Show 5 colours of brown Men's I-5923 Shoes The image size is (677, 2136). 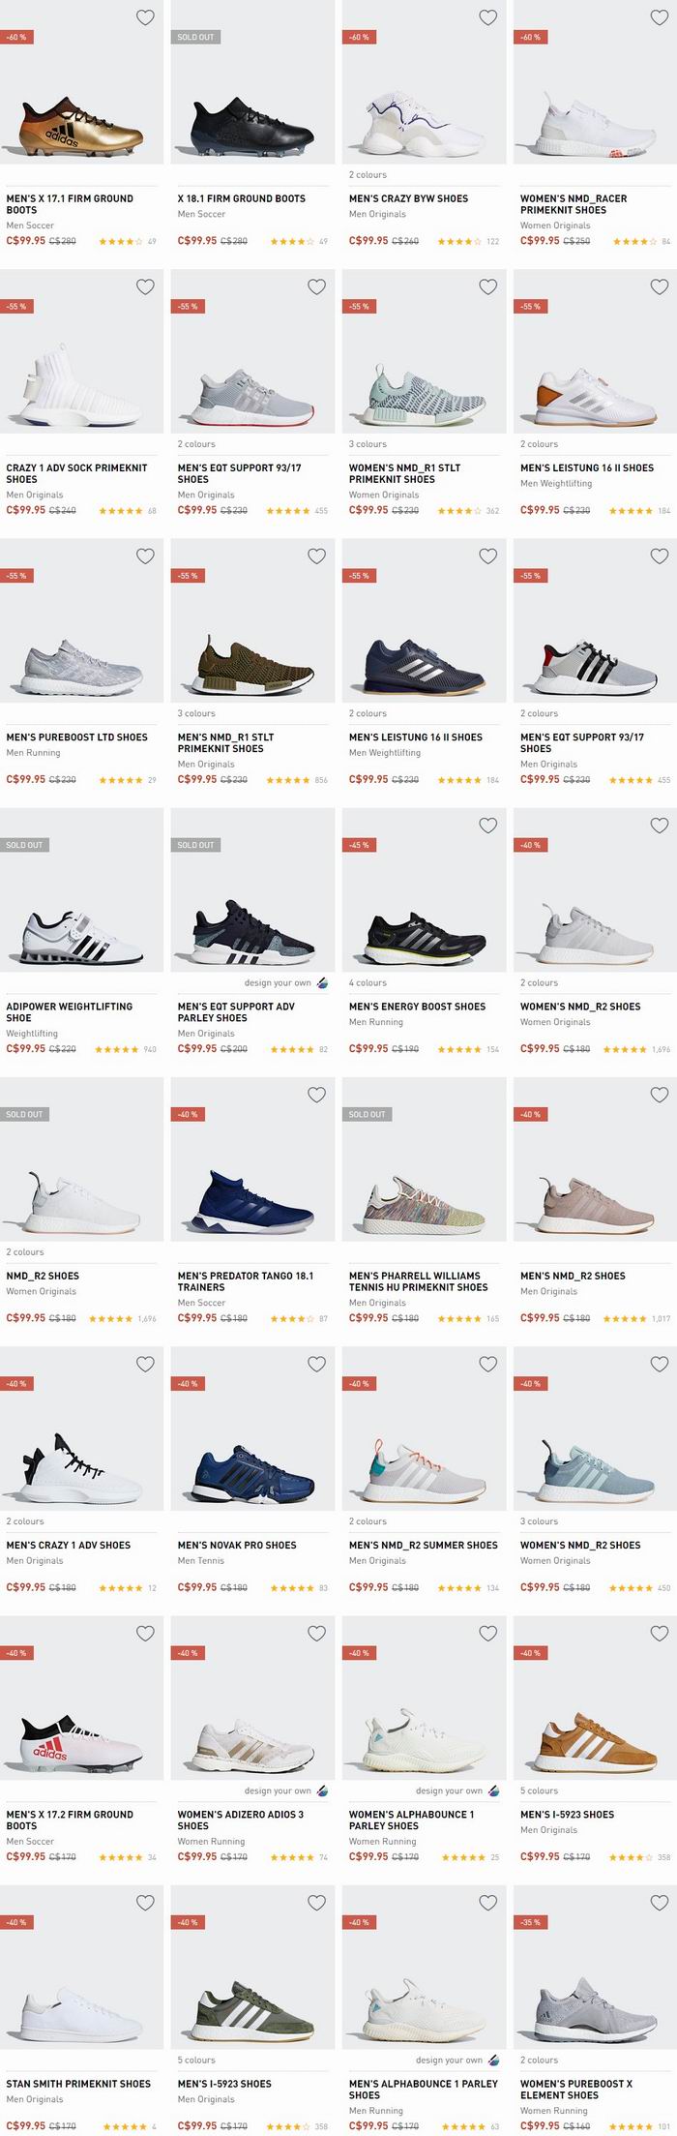(x=539, y=1790)
